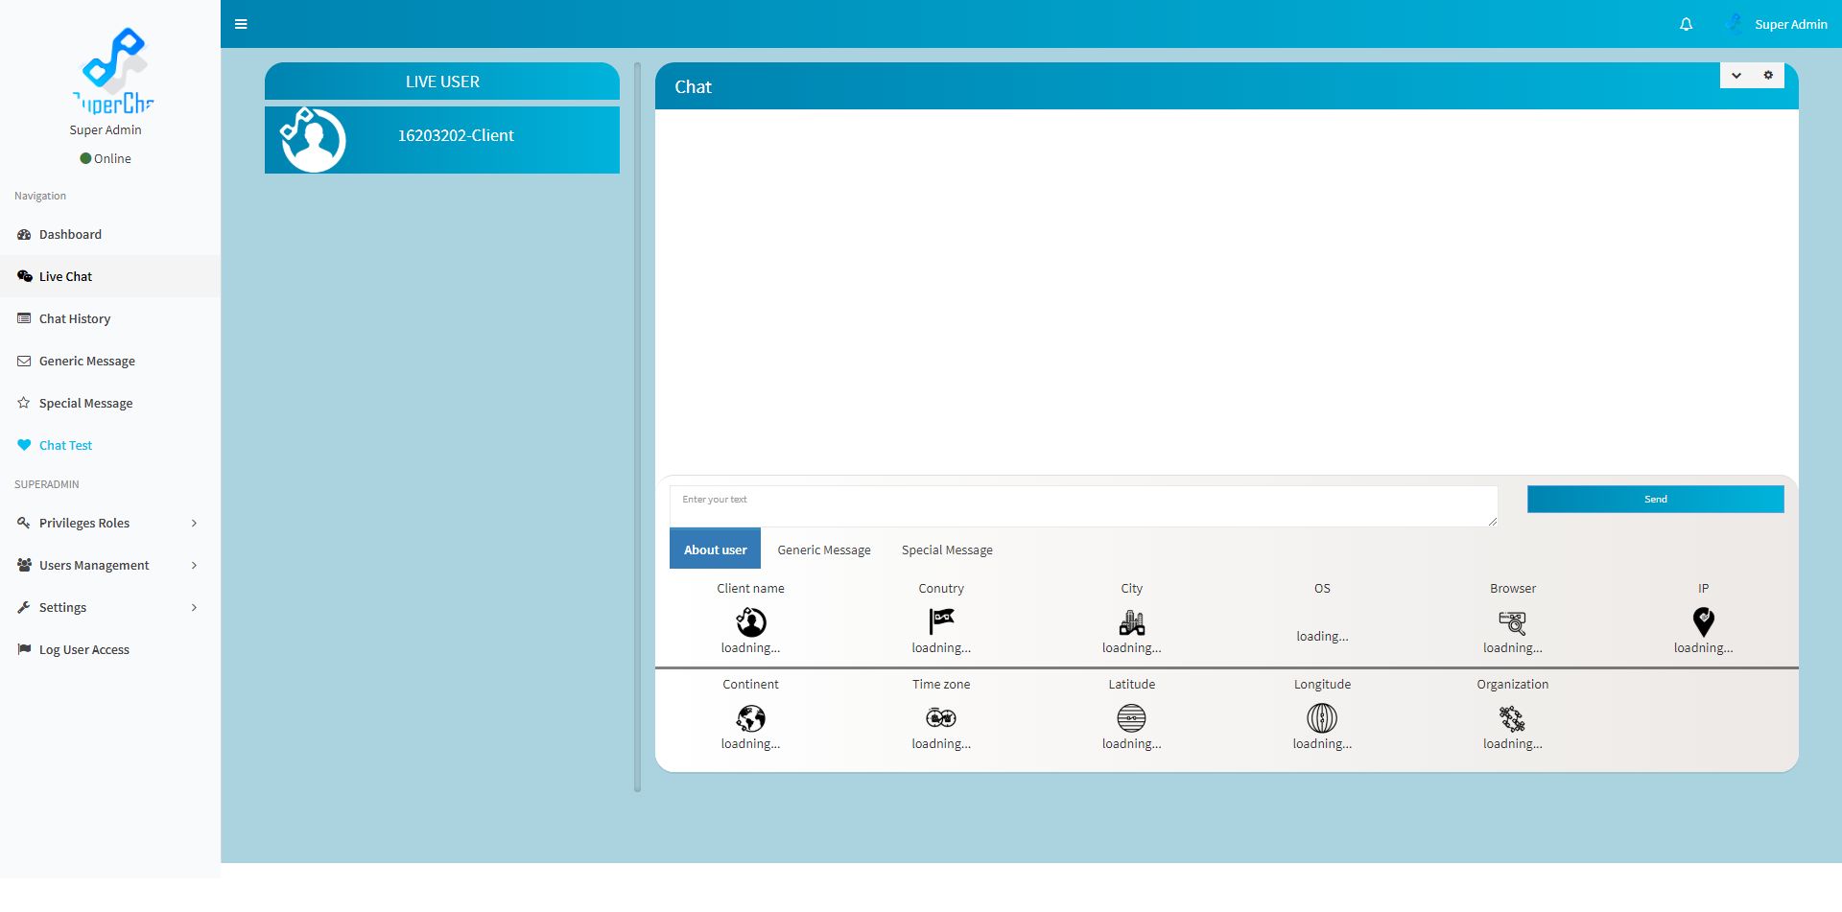Click the Continent globe icon
This screenshot has width=1842, height=912.
click(750, 717)
